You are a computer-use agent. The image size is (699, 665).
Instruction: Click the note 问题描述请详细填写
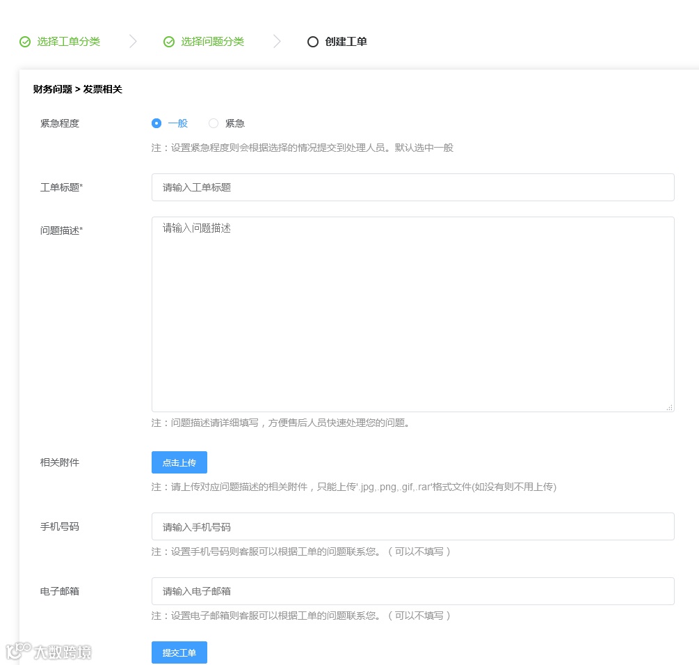tap(280, 423)
